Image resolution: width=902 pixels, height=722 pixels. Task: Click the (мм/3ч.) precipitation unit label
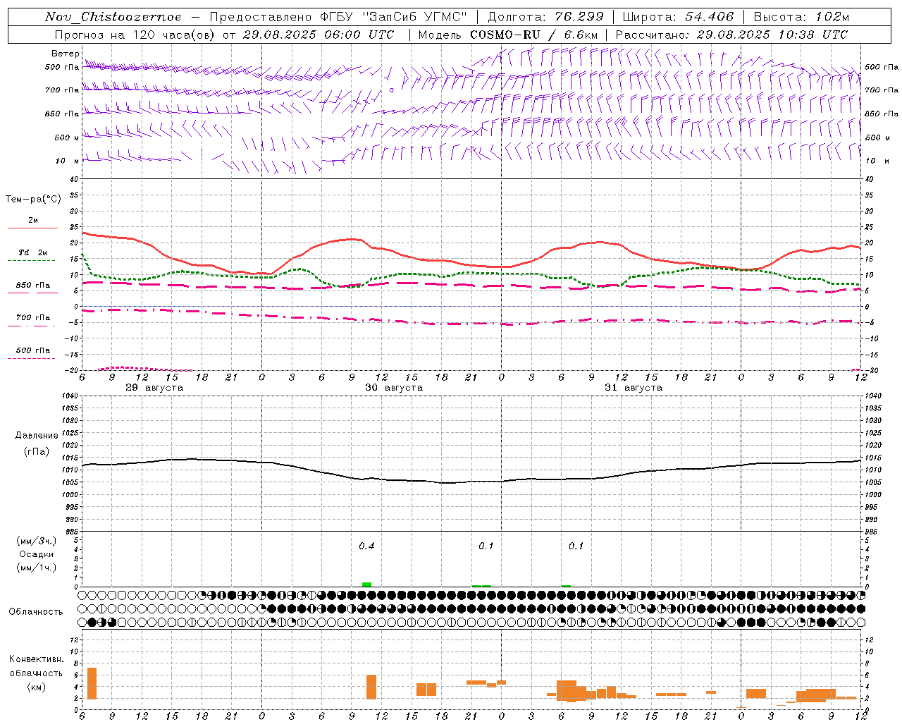pos(37,540)
